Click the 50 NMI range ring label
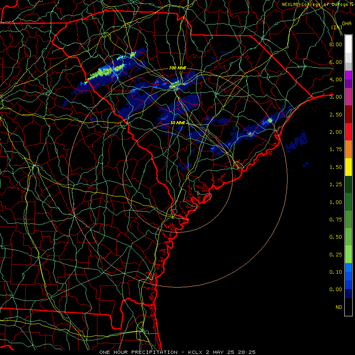Screen dimensions: 355x355 pos(177,123)
